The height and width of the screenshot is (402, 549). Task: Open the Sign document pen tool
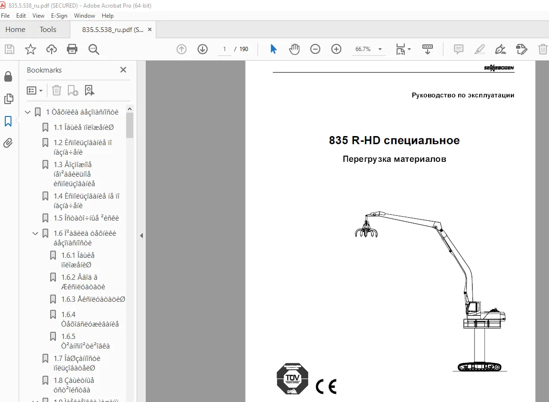tap(500, 49)
